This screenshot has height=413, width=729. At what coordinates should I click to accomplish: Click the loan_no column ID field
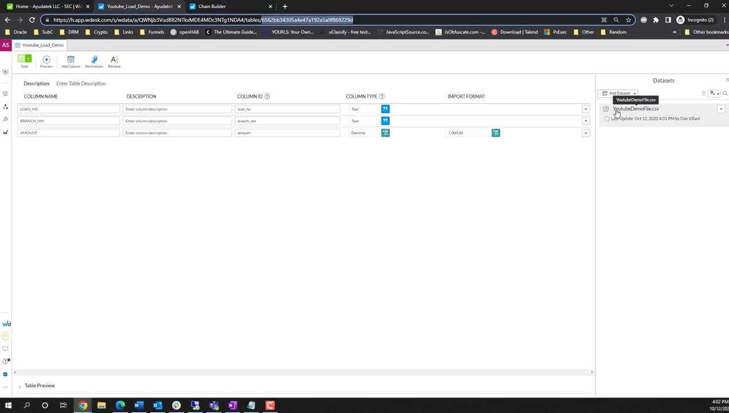click(x=287, y=109)
